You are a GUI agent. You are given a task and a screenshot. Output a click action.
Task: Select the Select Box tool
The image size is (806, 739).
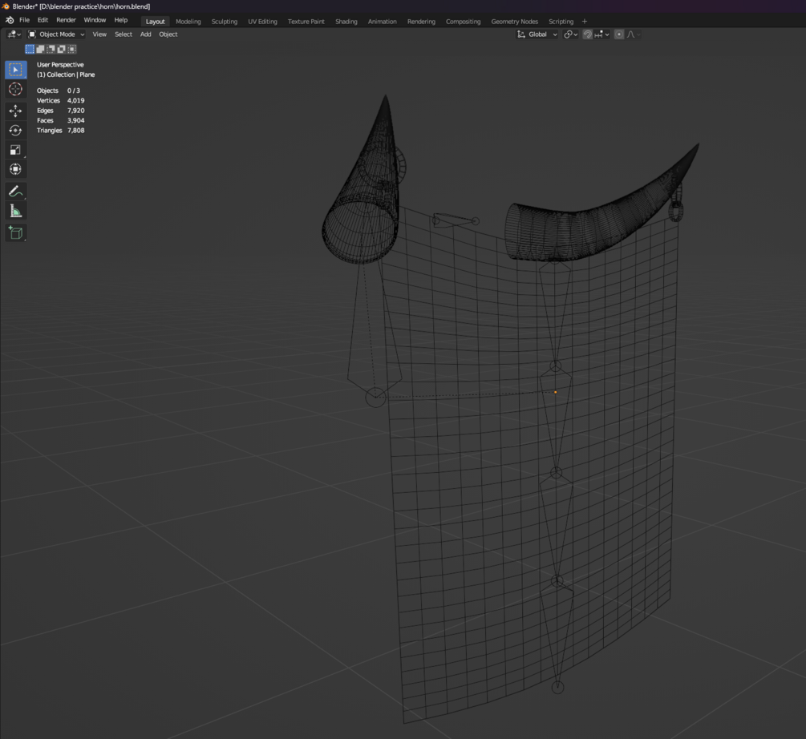15,69
